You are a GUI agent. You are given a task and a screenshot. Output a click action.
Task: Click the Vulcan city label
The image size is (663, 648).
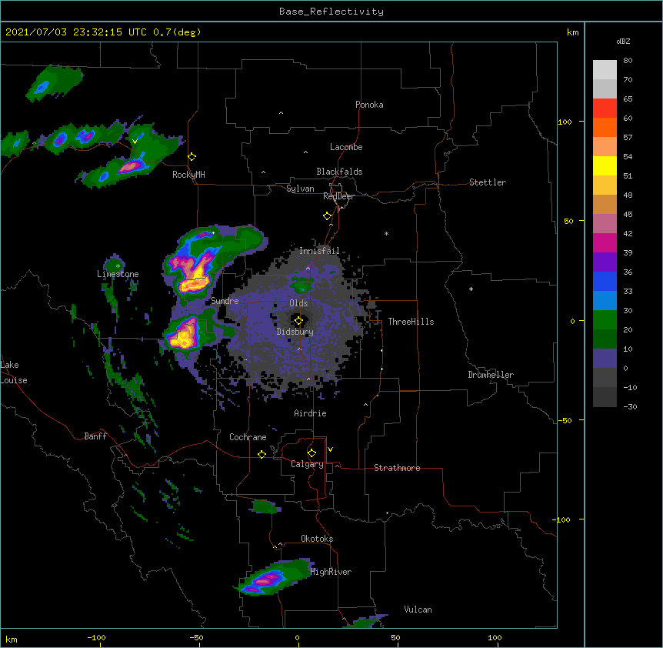pos(418,610)
